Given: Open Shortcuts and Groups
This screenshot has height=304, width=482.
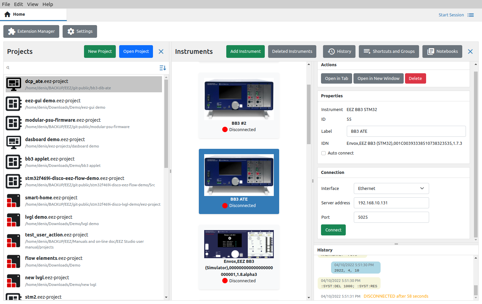Looking at the screenshot, I should coord(389,52).
